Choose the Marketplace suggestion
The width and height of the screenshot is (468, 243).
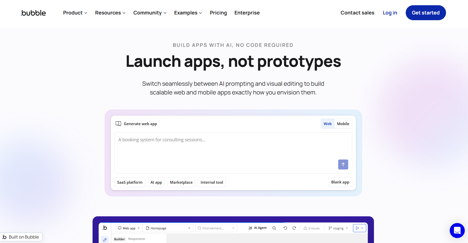point(181,182)
